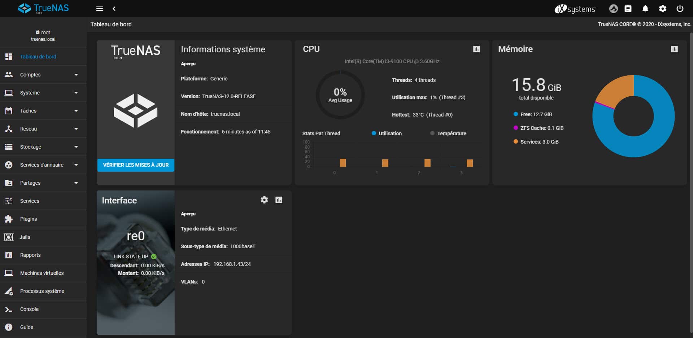
Task: Click the Plugins puzzle icon
Action: 9,219
